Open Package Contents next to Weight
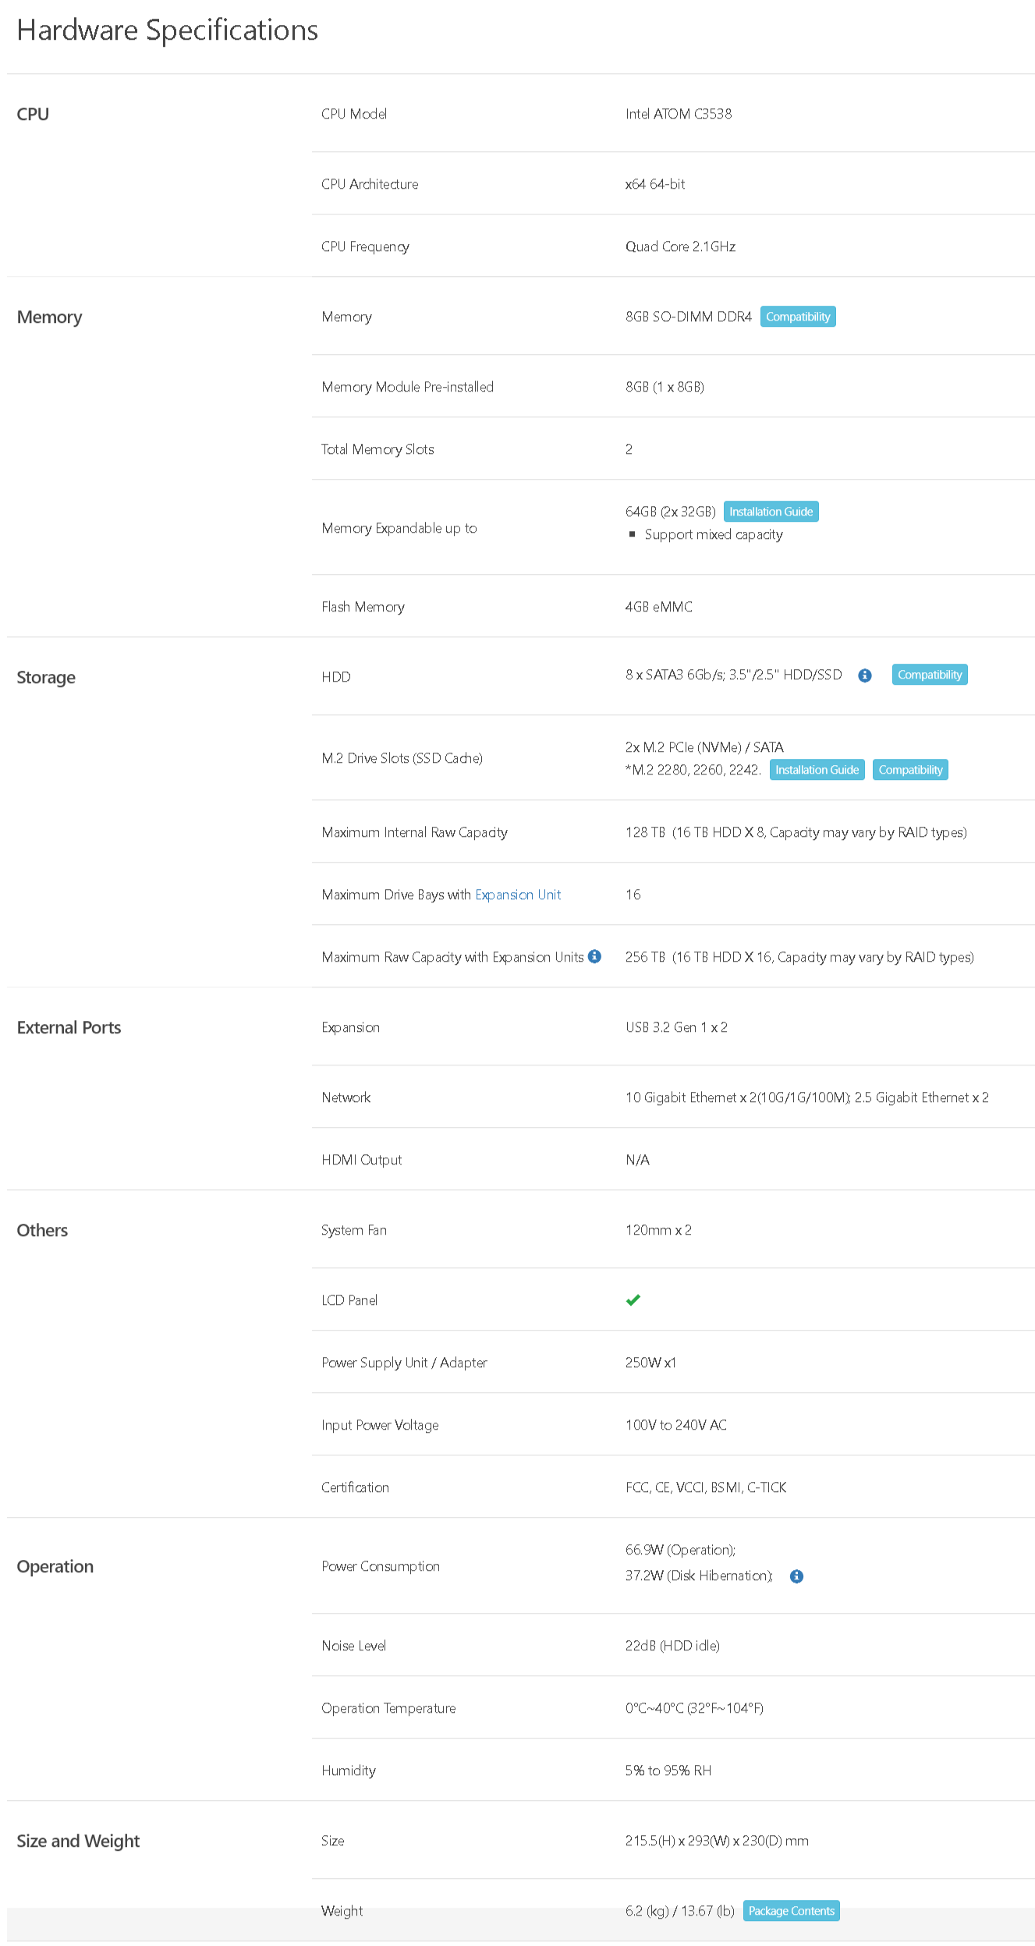Image resolution: width=1035 pixels, height=1946 pixels. click(x=791, y=1911)
